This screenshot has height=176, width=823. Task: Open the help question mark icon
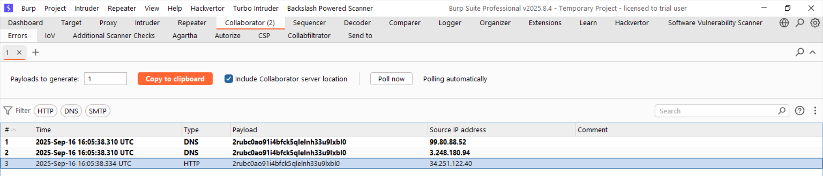coord(799,111)
